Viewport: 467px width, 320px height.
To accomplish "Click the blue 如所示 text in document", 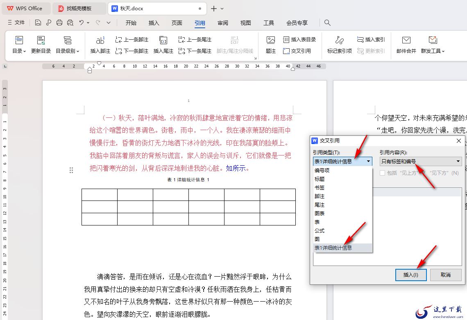I will point(236,168).
